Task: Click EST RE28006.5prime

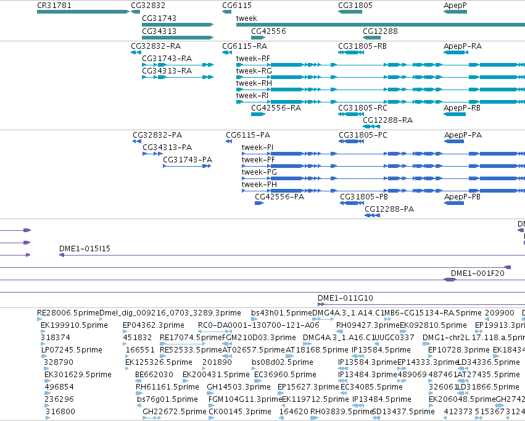Action: 39,320
